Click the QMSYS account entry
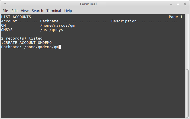The height and width of the screenshot is (119, 190). [7, 30]
